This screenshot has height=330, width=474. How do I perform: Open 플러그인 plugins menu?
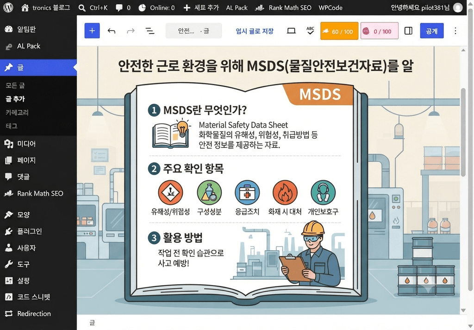pos(38,231)
